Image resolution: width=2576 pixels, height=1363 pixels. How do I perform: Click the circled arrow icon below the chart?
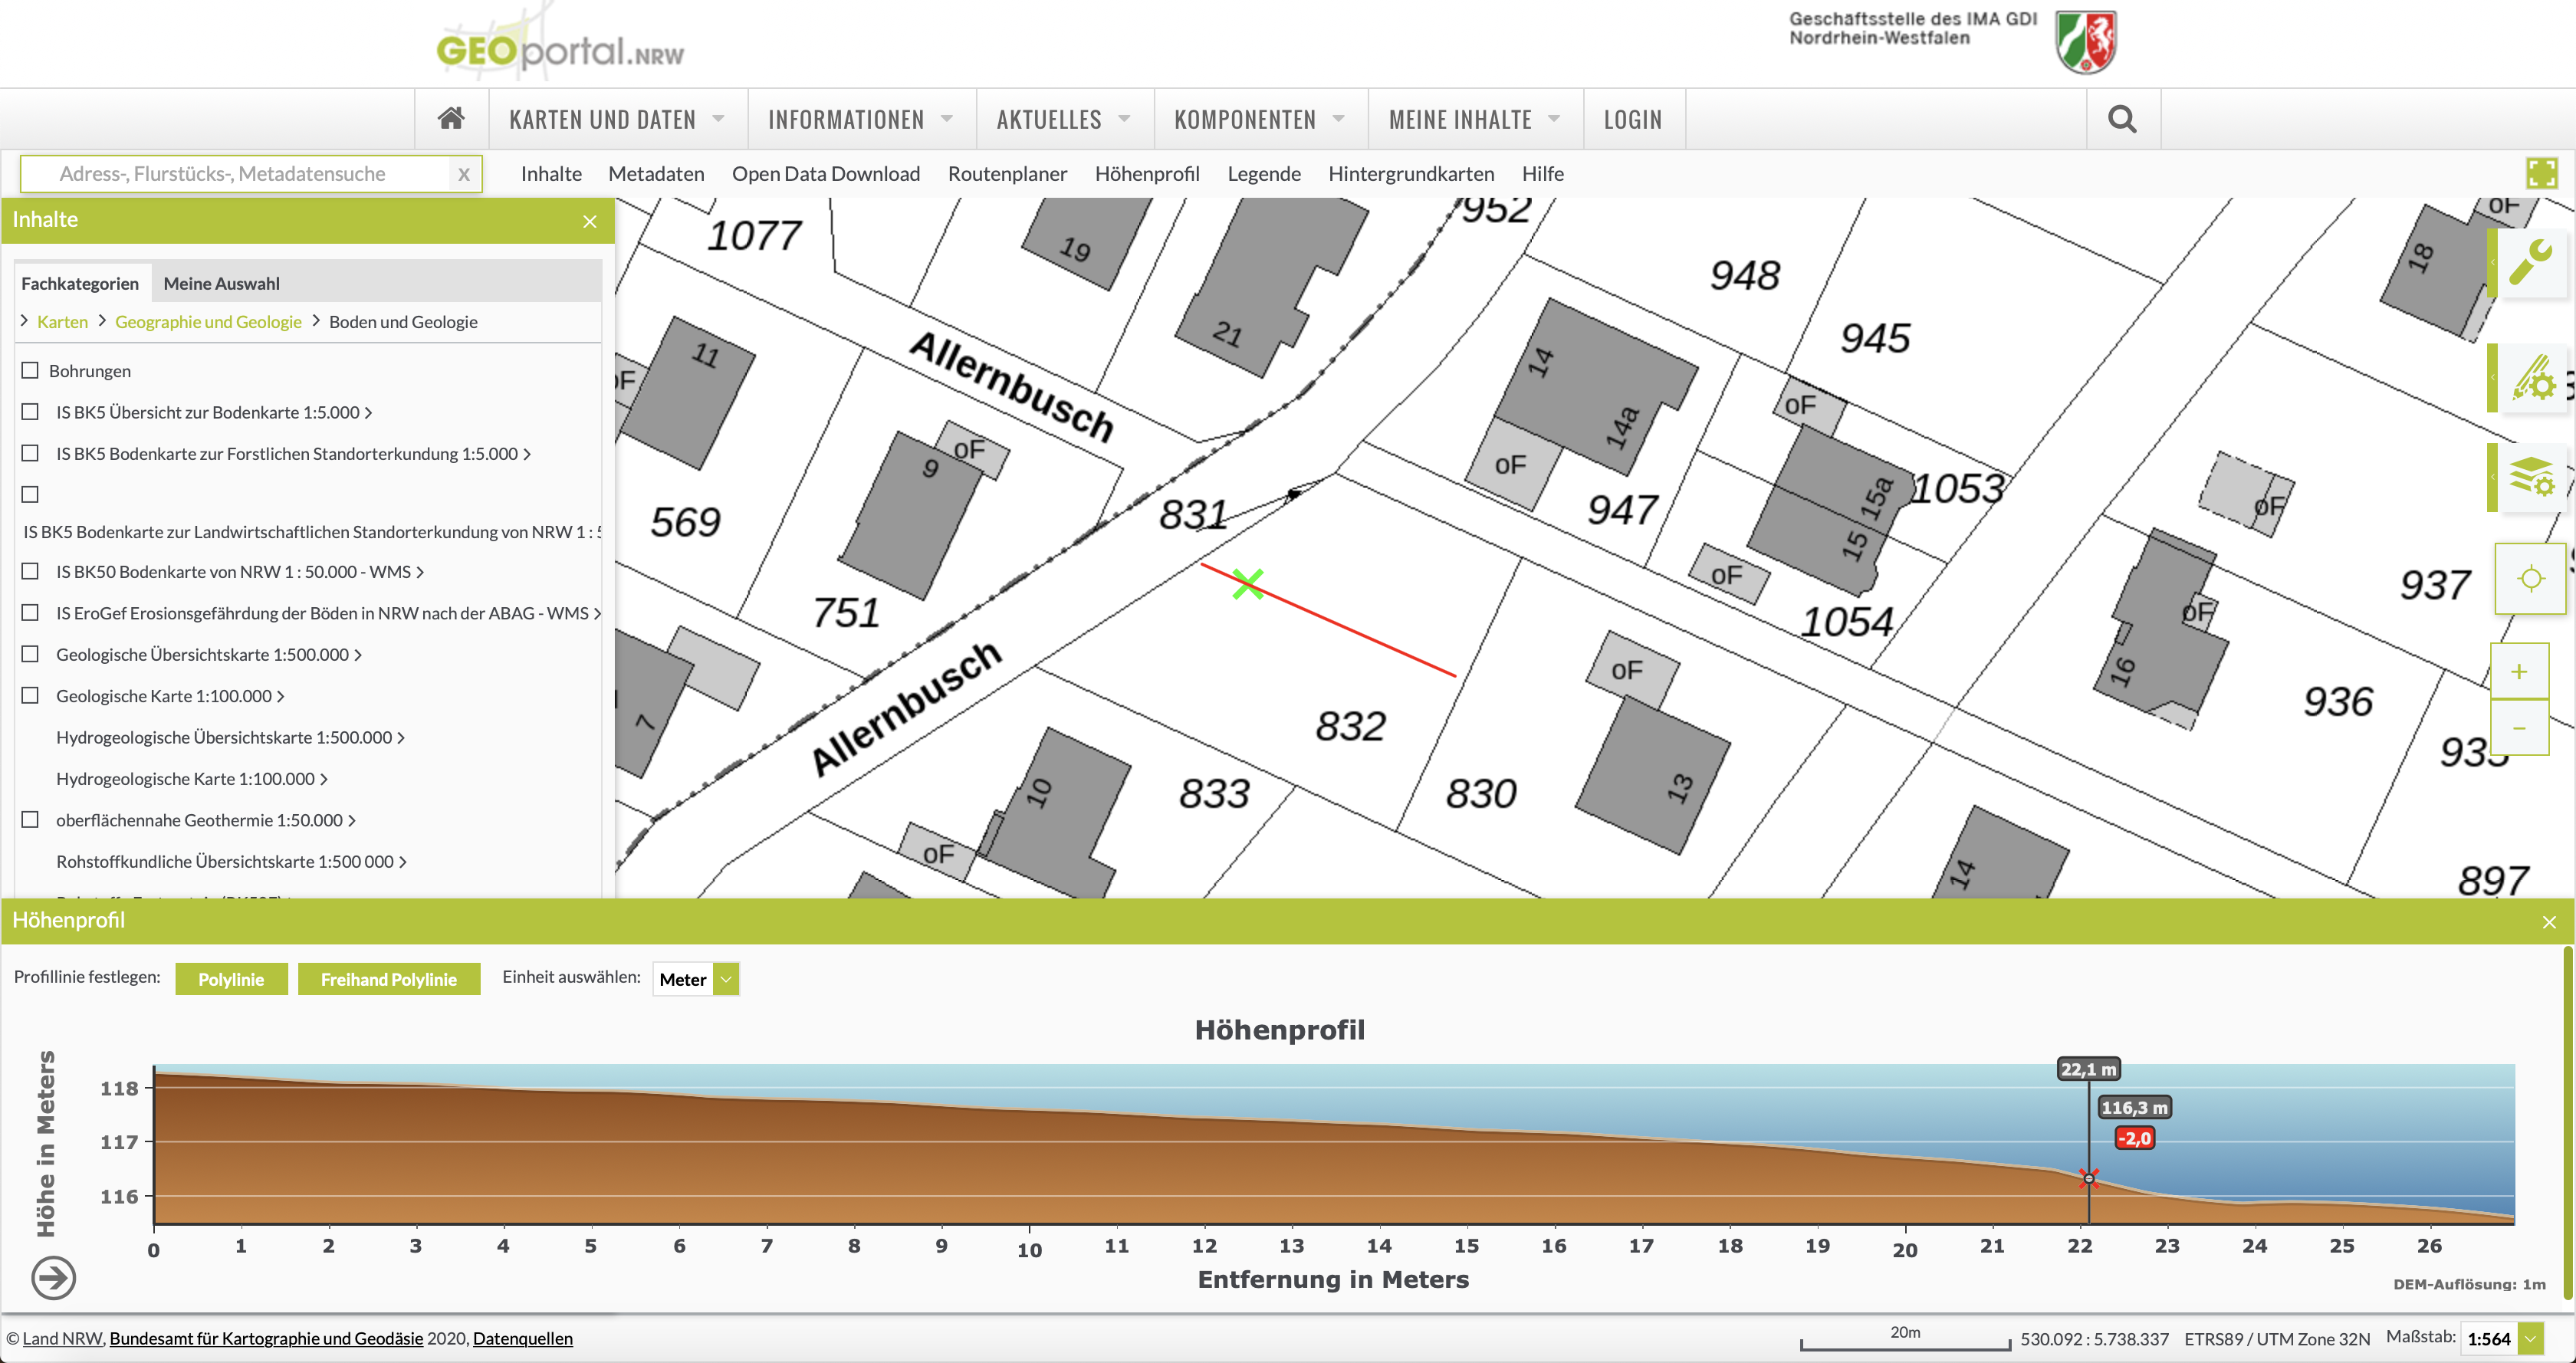(x=54, y=1277)
